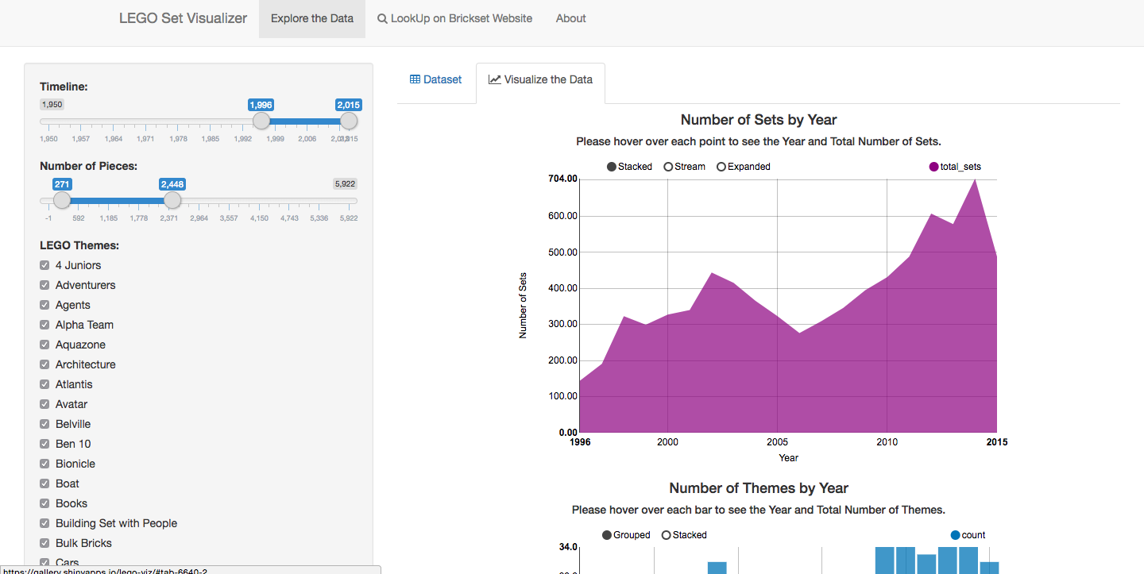
Task: Open the About page
Action: click(x=570, y=18)
